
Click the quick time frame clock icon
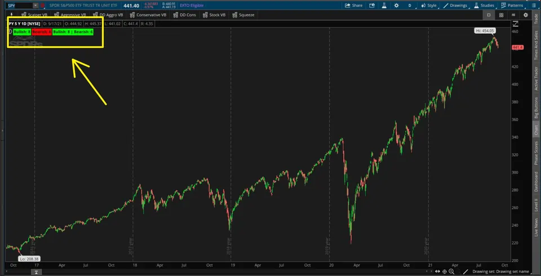[372, 6]
